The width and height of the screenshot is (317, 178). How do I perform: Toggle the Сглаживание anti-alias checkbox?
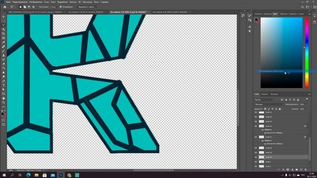60,7
